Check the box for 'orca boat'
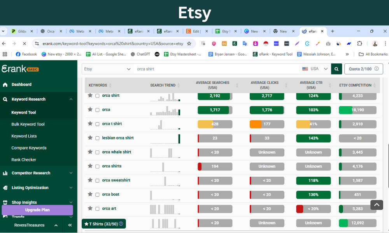The height and width of the screenshot is (233, 389). (97, 195)
